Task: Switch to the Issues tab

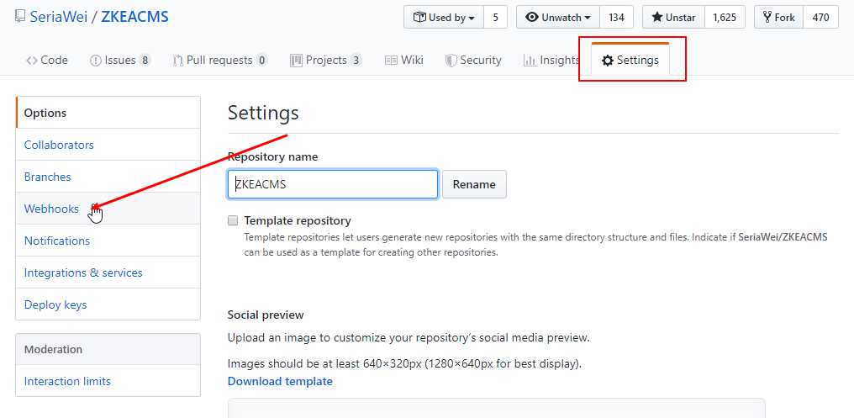Action: click(x=120, y=60)
